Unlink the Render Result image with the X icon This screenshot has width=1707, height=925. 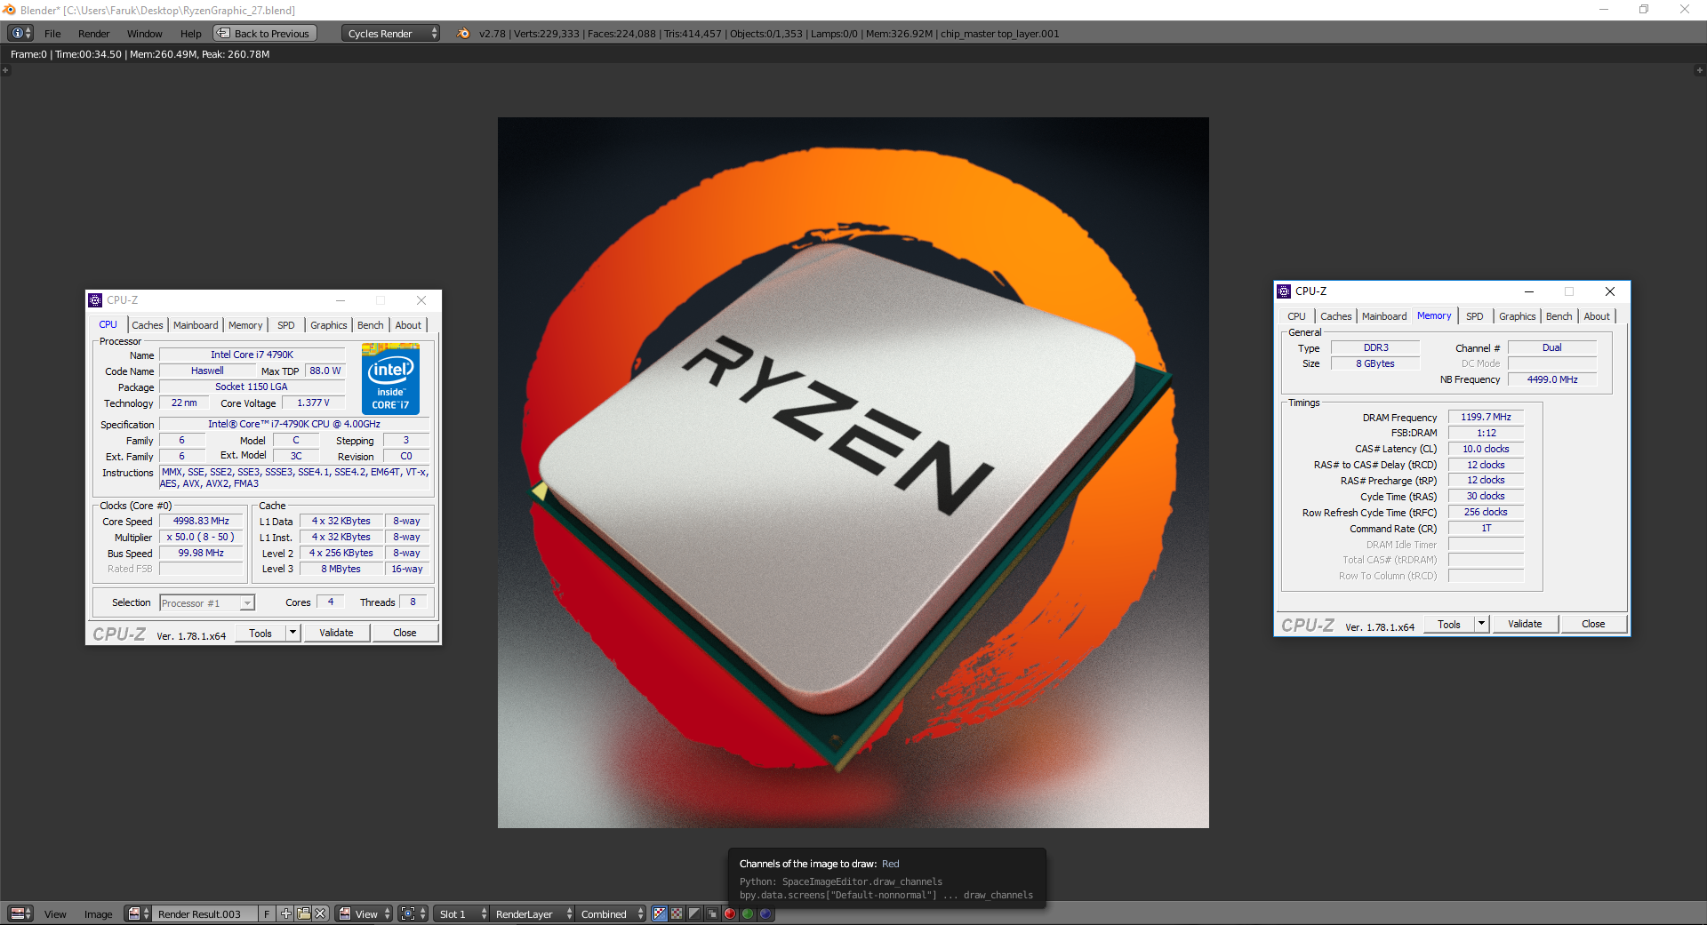[320, 913]
